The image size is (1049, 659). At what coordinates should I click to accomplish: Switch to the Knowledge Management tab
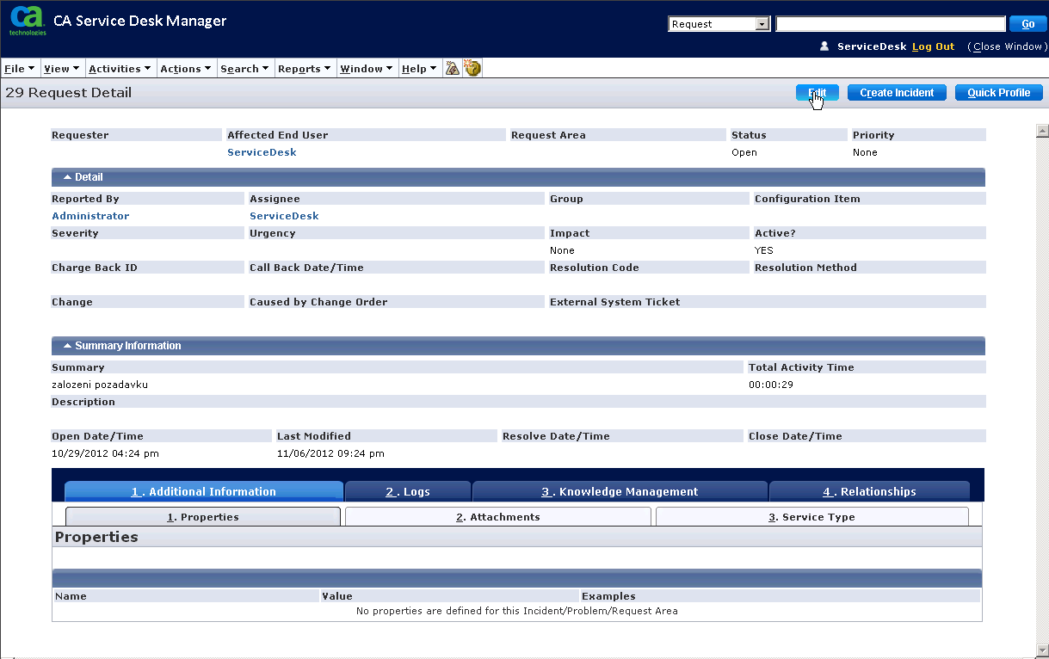coord(620,491)
